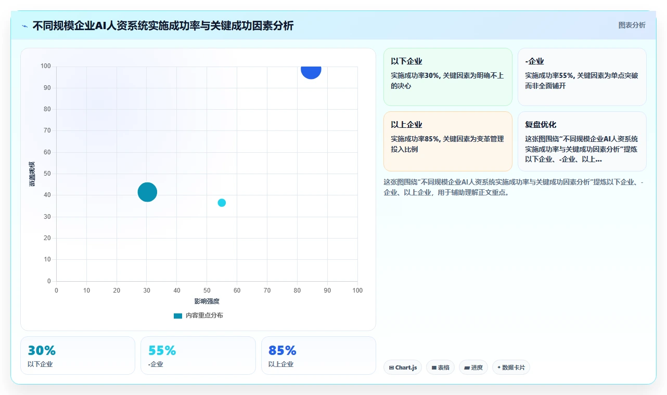Click text 实施成功率30%, 关键因素为明确不上的决心
Screen dimensions: 667x395
pos(447,81)
